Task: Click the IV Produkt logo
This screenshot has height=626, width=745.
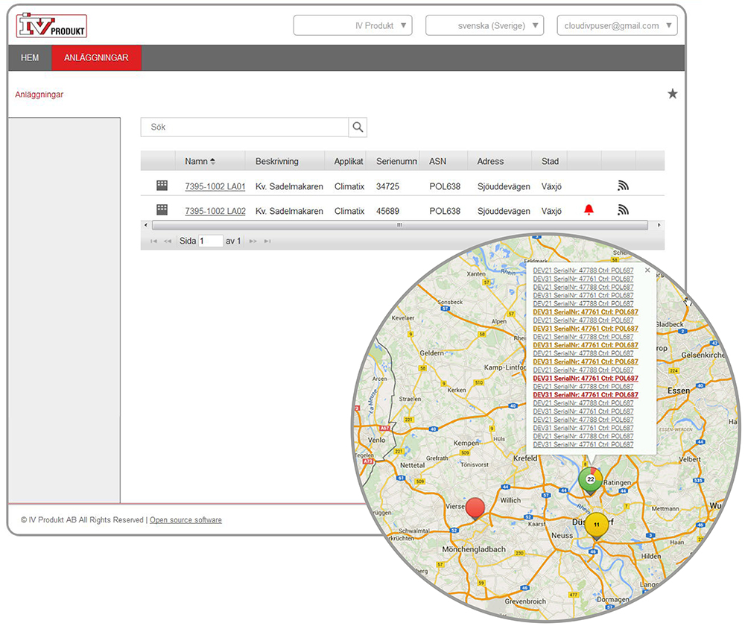Action: click(x=51, y=25)
